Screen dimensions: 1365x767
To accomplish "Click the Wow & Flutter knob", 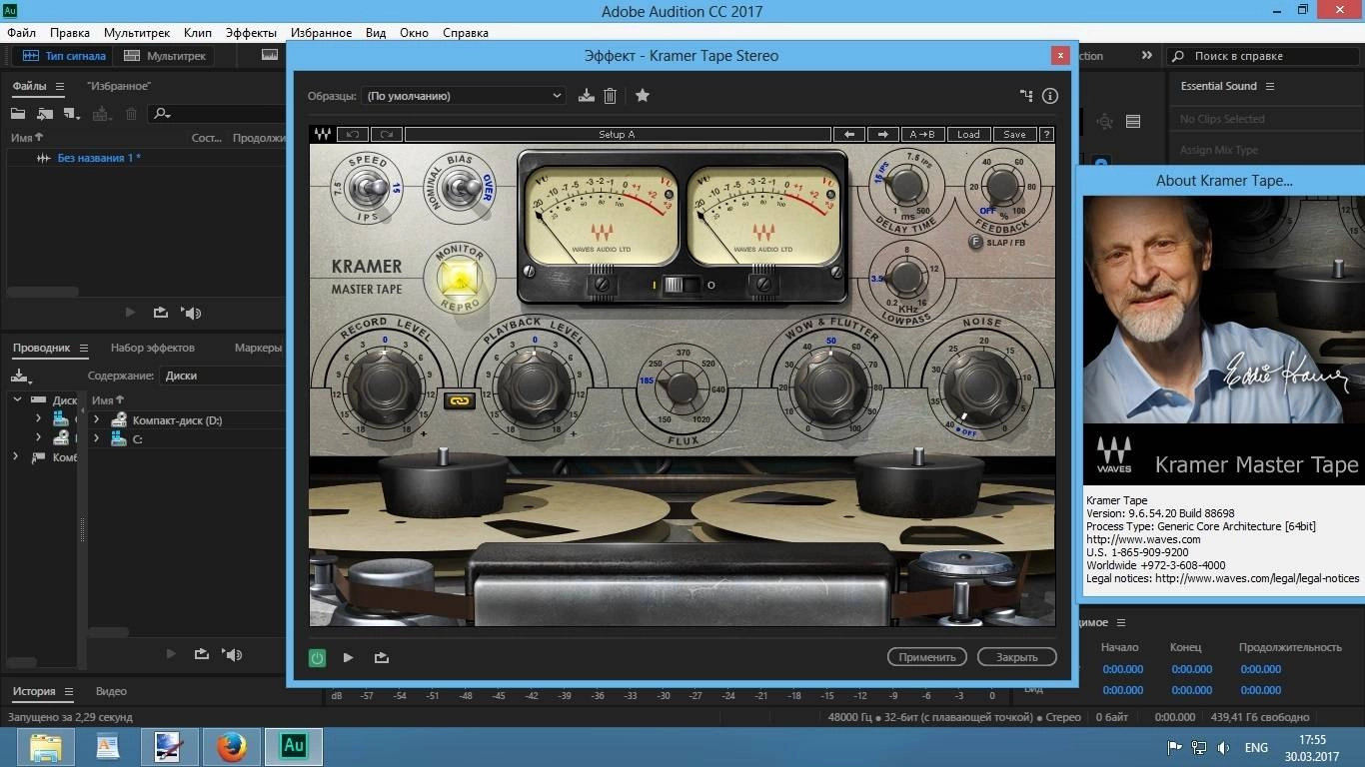I will [x=828, y=384].
